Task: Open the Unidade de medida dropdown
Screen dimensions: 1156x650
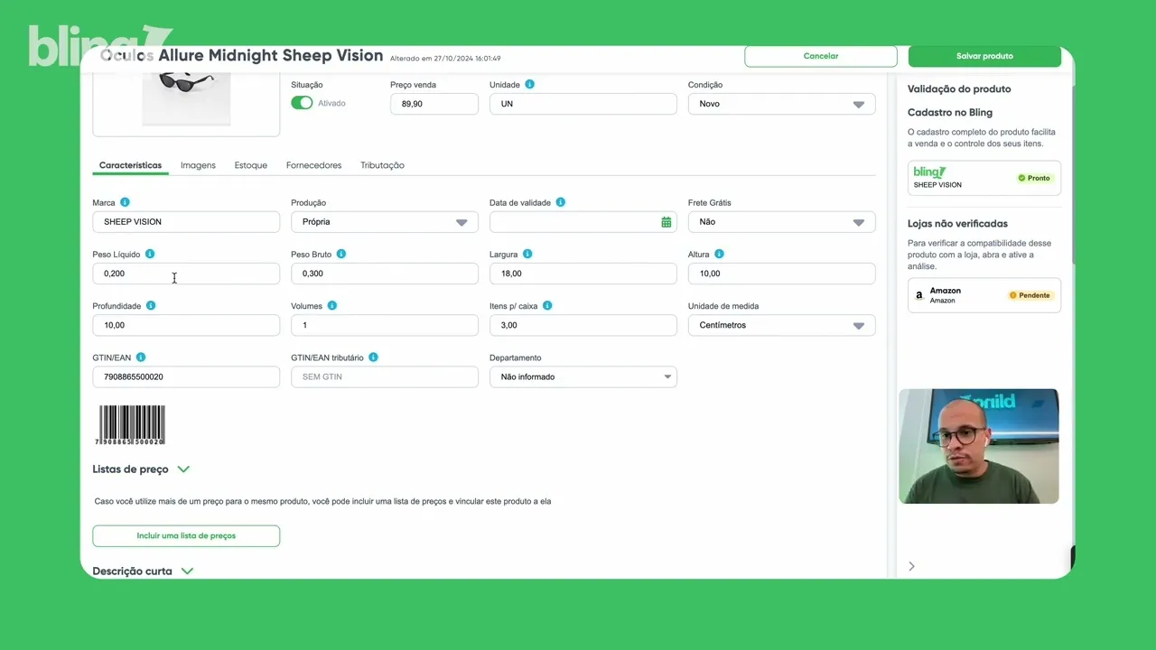Action: (x=781, y=325)
